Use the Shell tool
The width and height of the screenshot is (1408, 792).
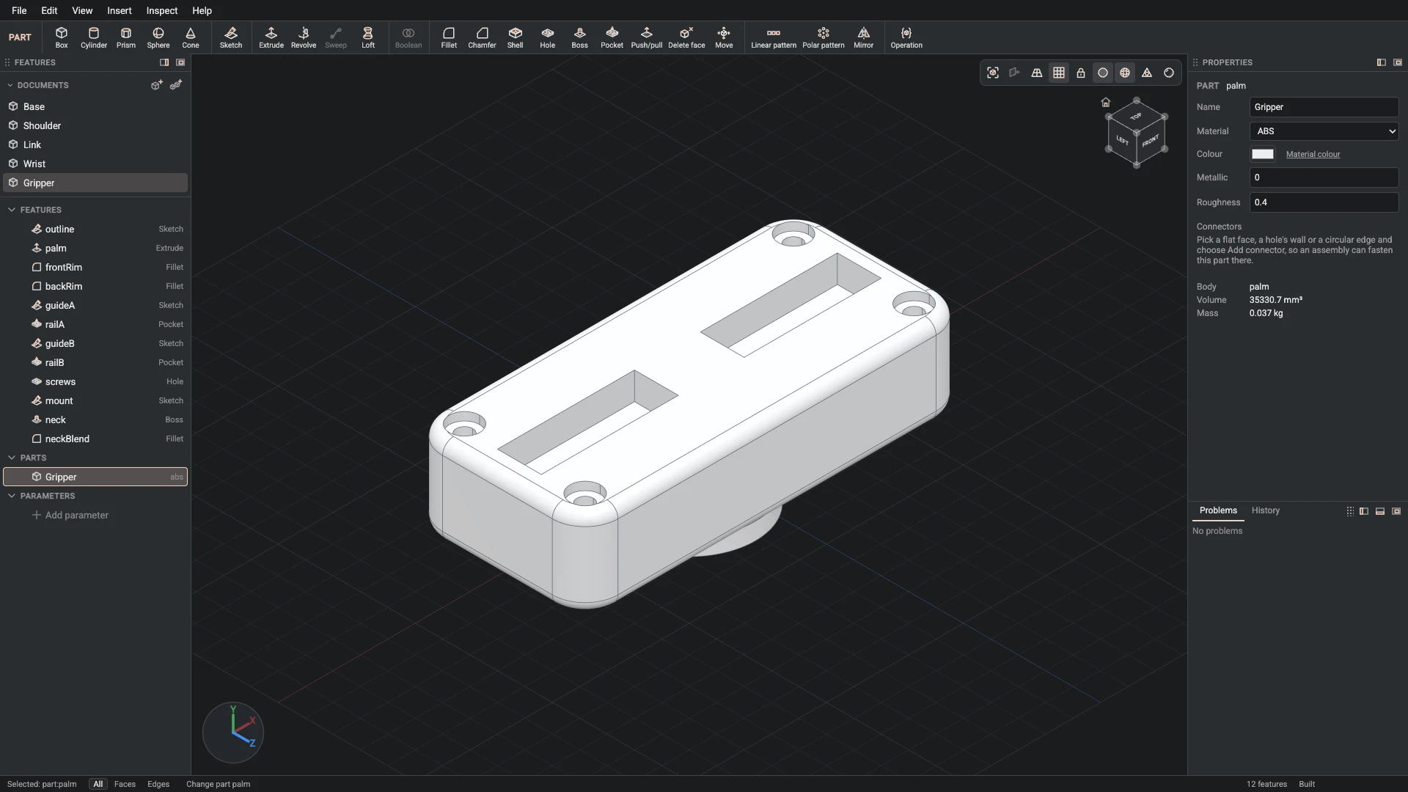click(x=516, y=37)
